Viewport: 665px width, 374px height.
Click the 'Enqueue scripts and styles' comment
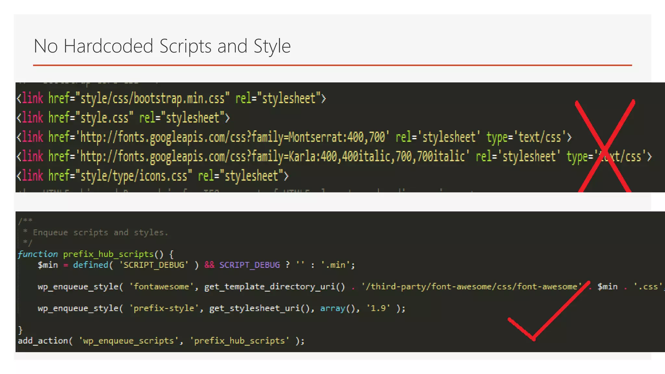tap(100, 232)
